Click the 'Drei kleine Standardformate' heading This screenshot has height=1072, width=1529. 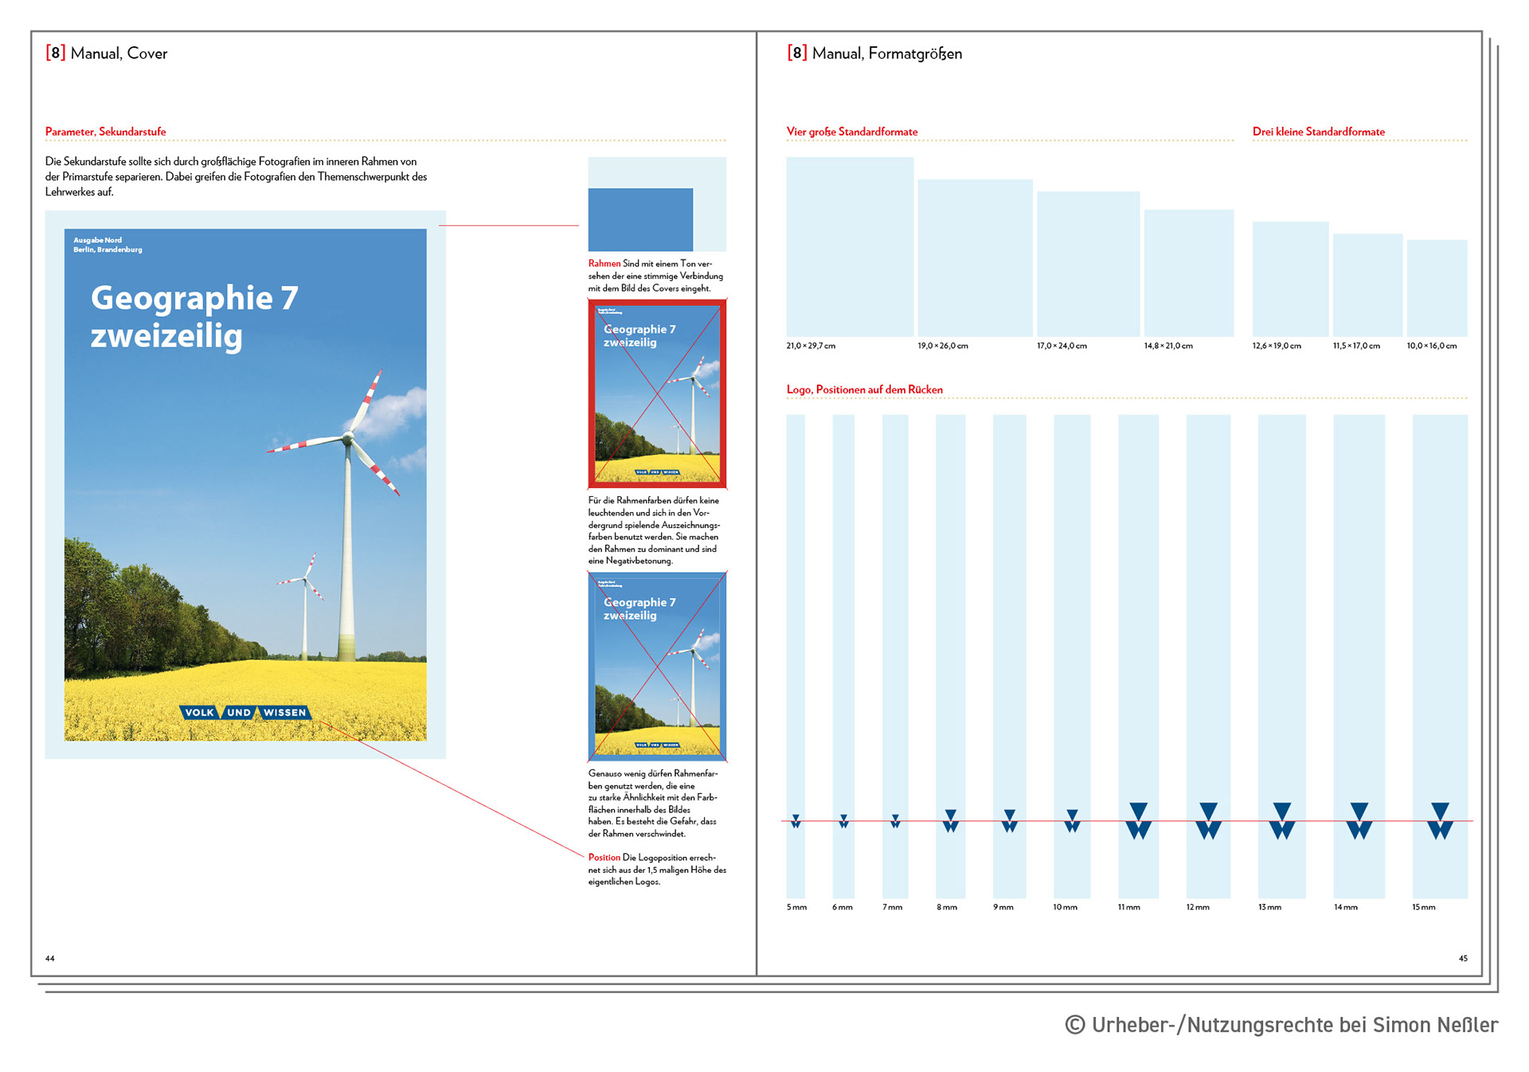point(1318,131)
